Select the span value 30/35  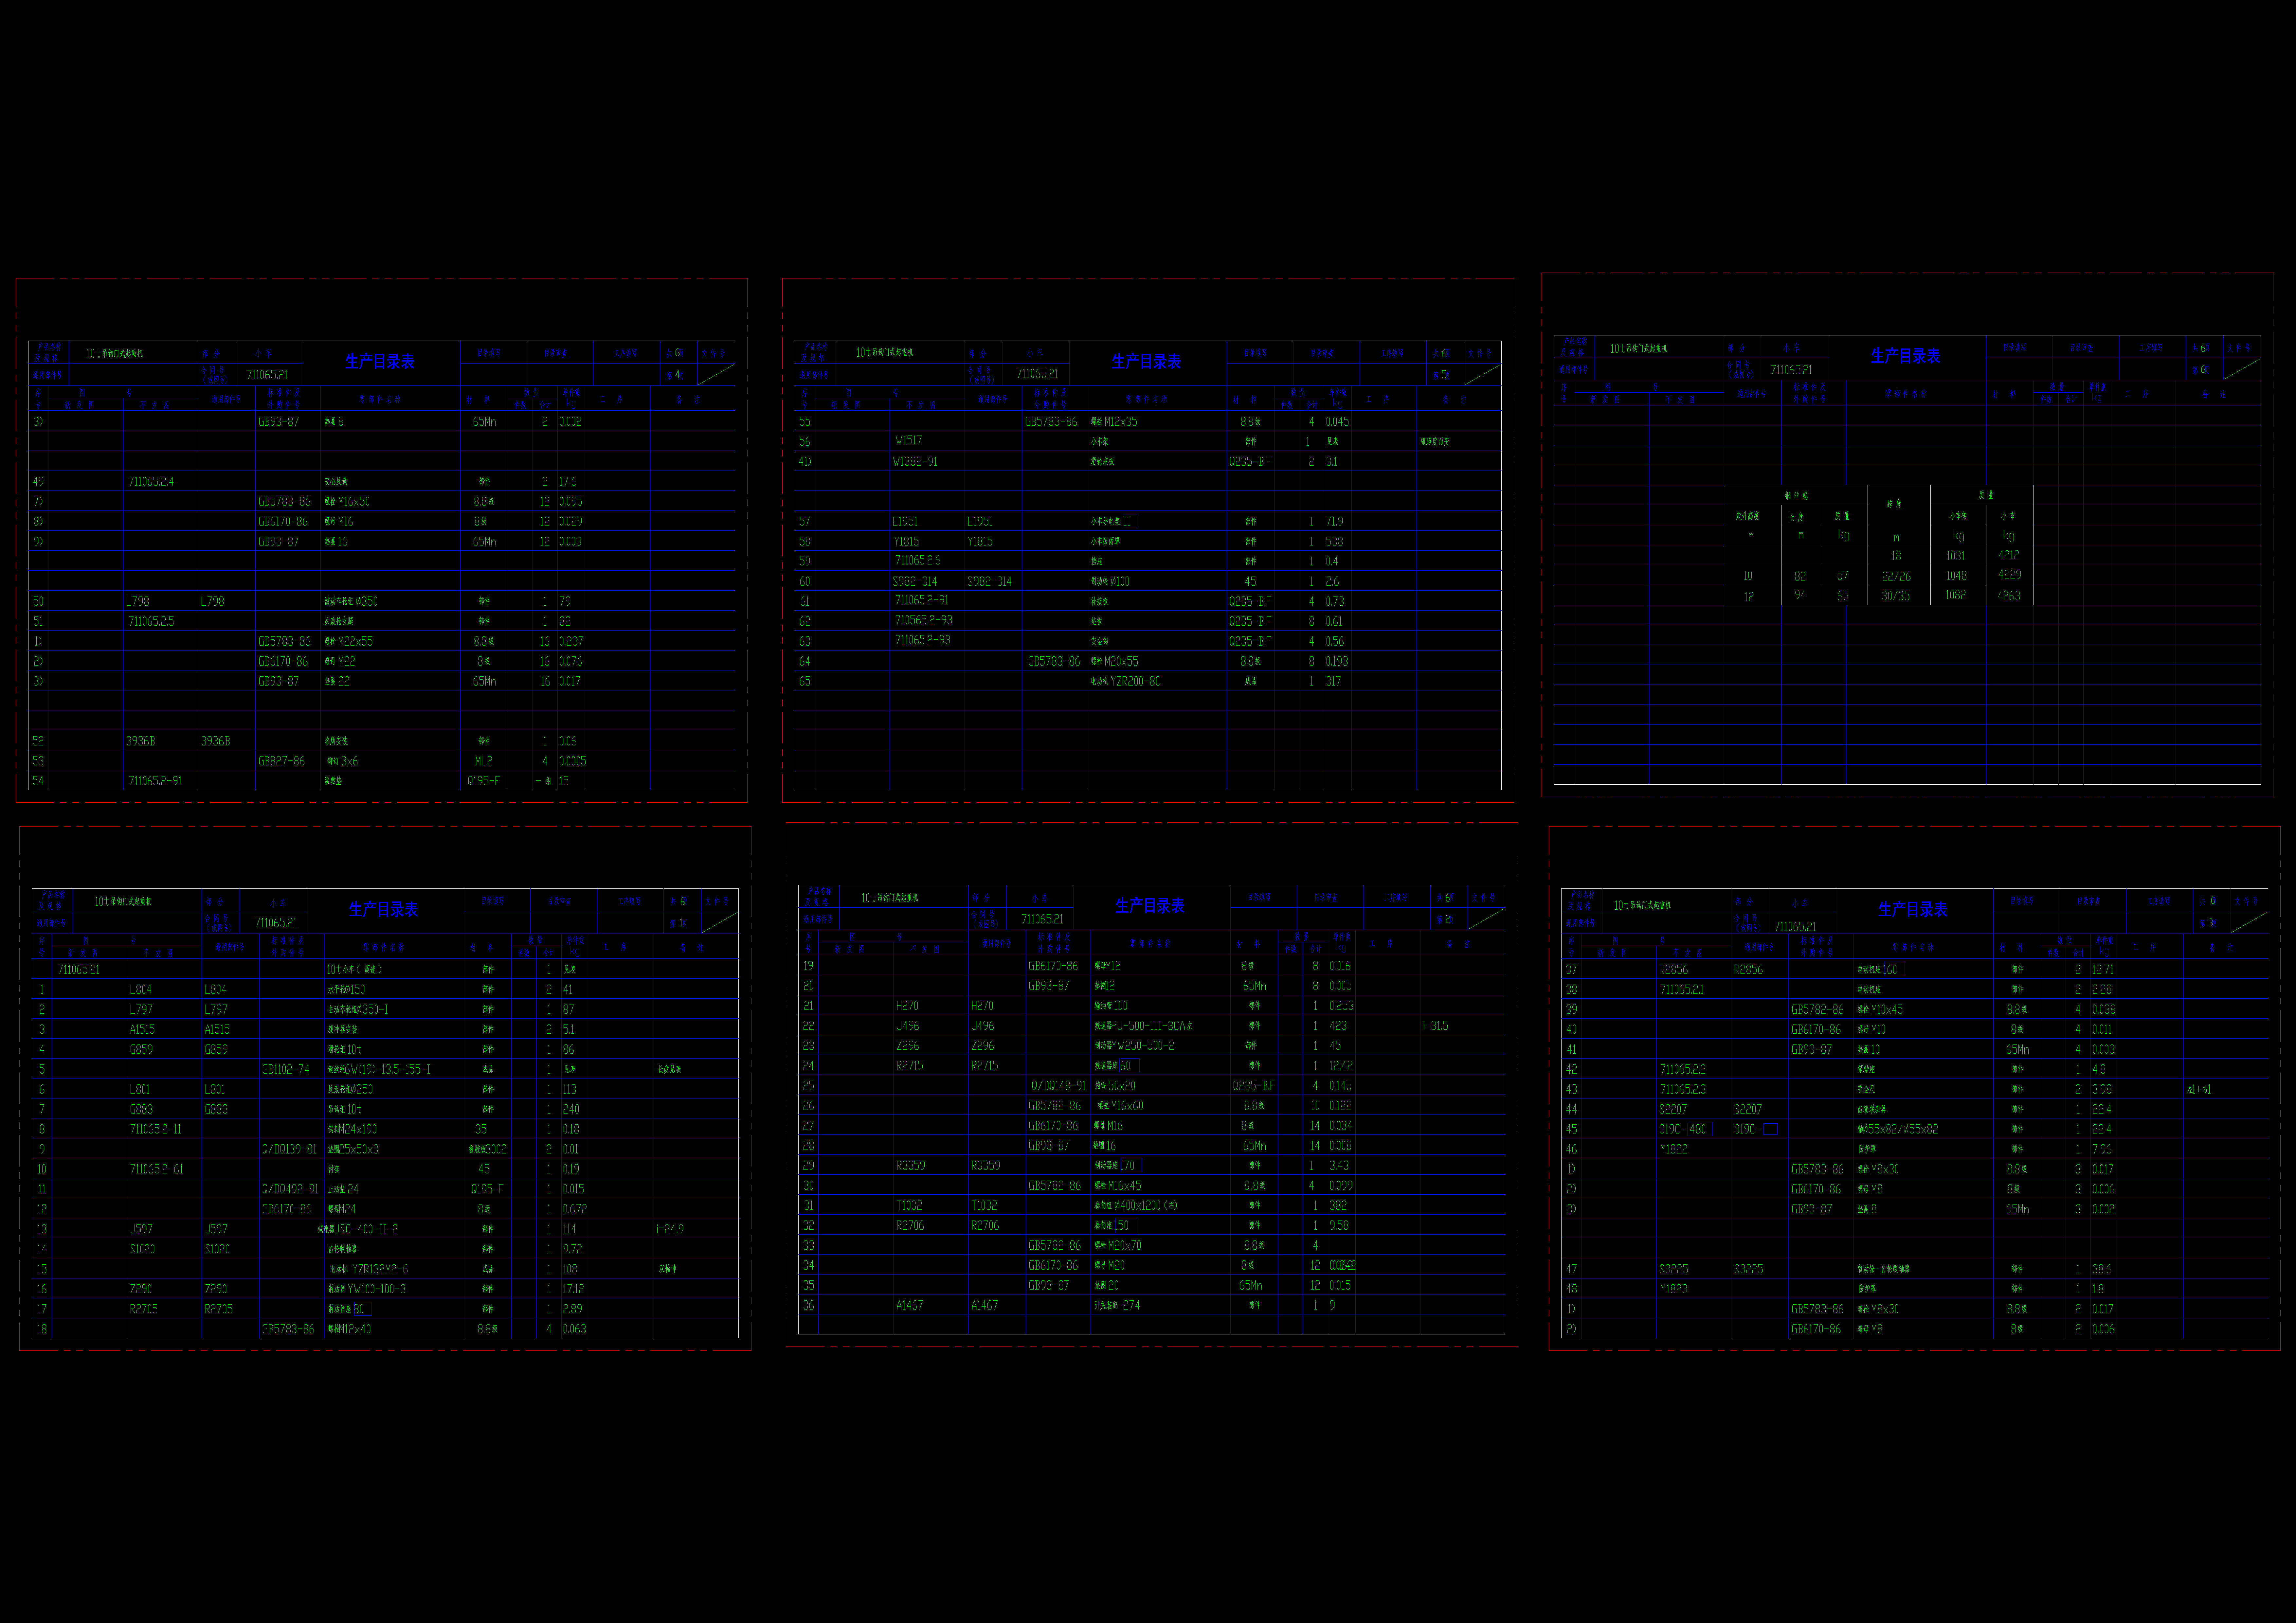click(x=1896, y=596)
